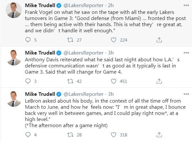Open Mike Trudell's name on the first tweet
The height and width of the screenshot is (141, 192).
[x=40, y=5]
